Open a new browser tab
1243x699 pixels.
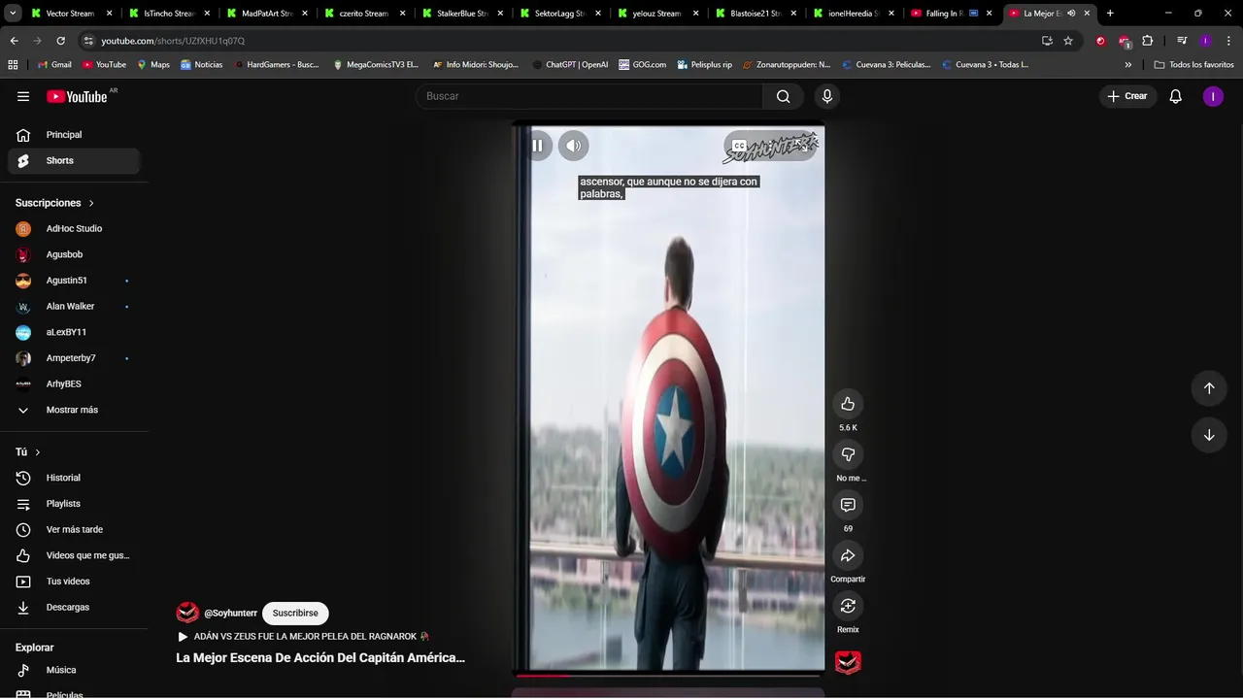coord(1110,14)
